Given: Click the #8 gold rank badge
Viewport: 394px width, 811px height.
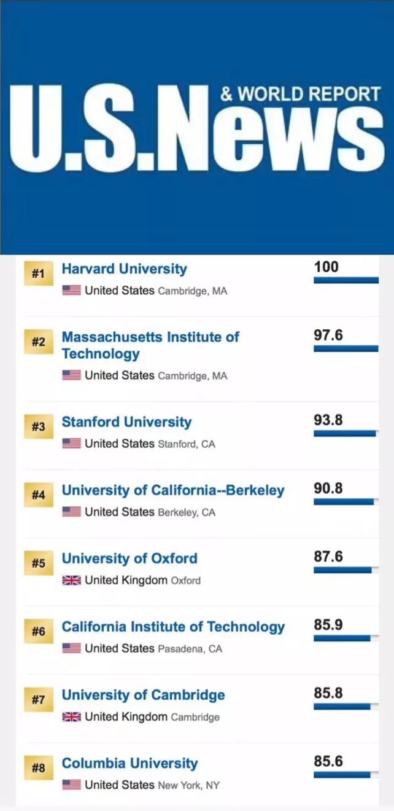Looking at the screenshot, I should coord(38,768).
